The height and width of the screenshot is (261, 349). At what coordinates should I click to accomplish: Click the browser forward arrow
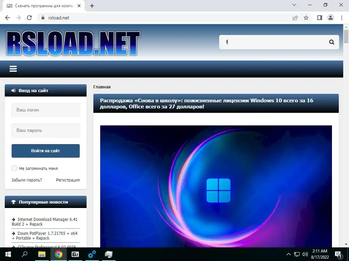[18, 18]
